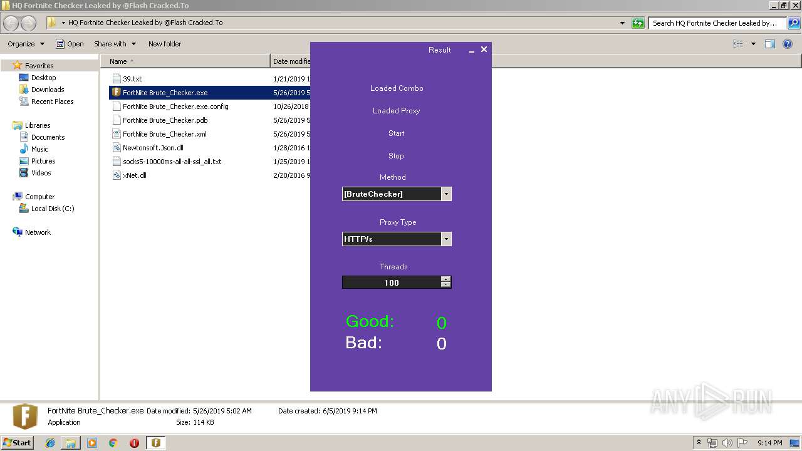Select FortNite Brute_Checker.pdb file

165,120
